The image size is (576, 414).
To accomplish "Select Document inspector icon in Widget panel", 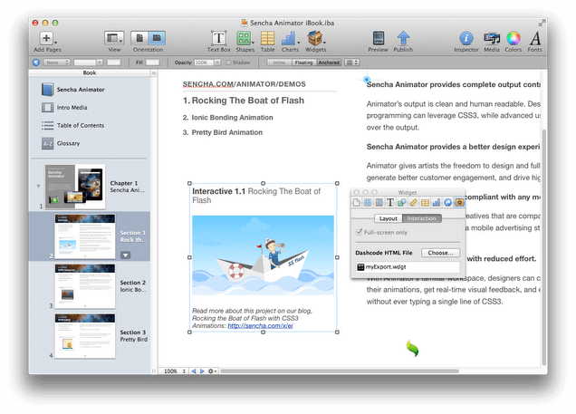I will click(357, 202).
